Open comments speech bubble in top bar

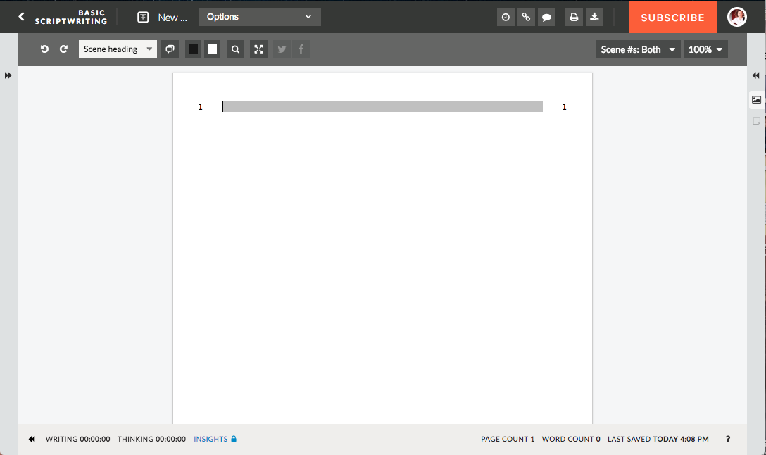click(x=546, y=18)
